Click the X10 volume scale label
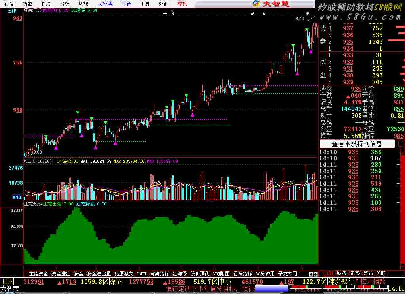The height and width of the screenshot is (294, 405). click(x=17, y=198)
